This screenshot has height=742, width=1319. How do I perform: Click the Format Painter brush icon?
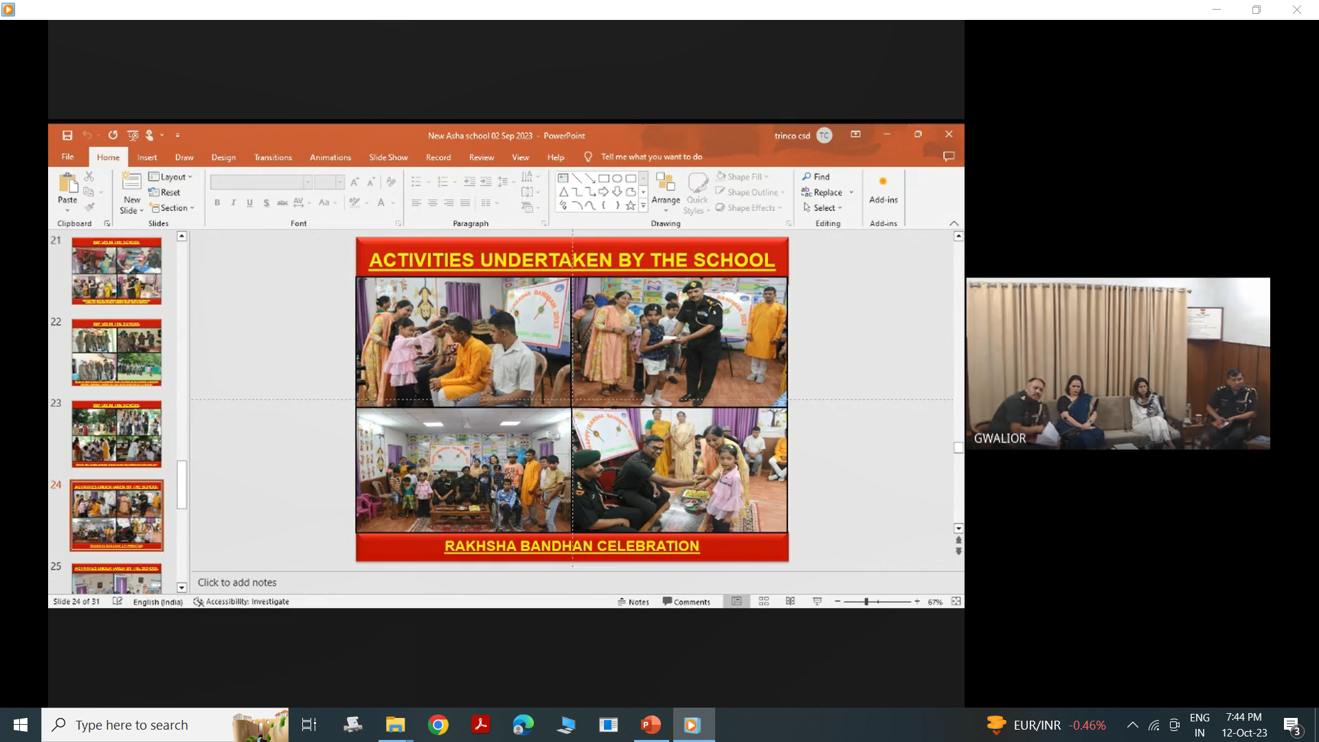tap(89, 207)
